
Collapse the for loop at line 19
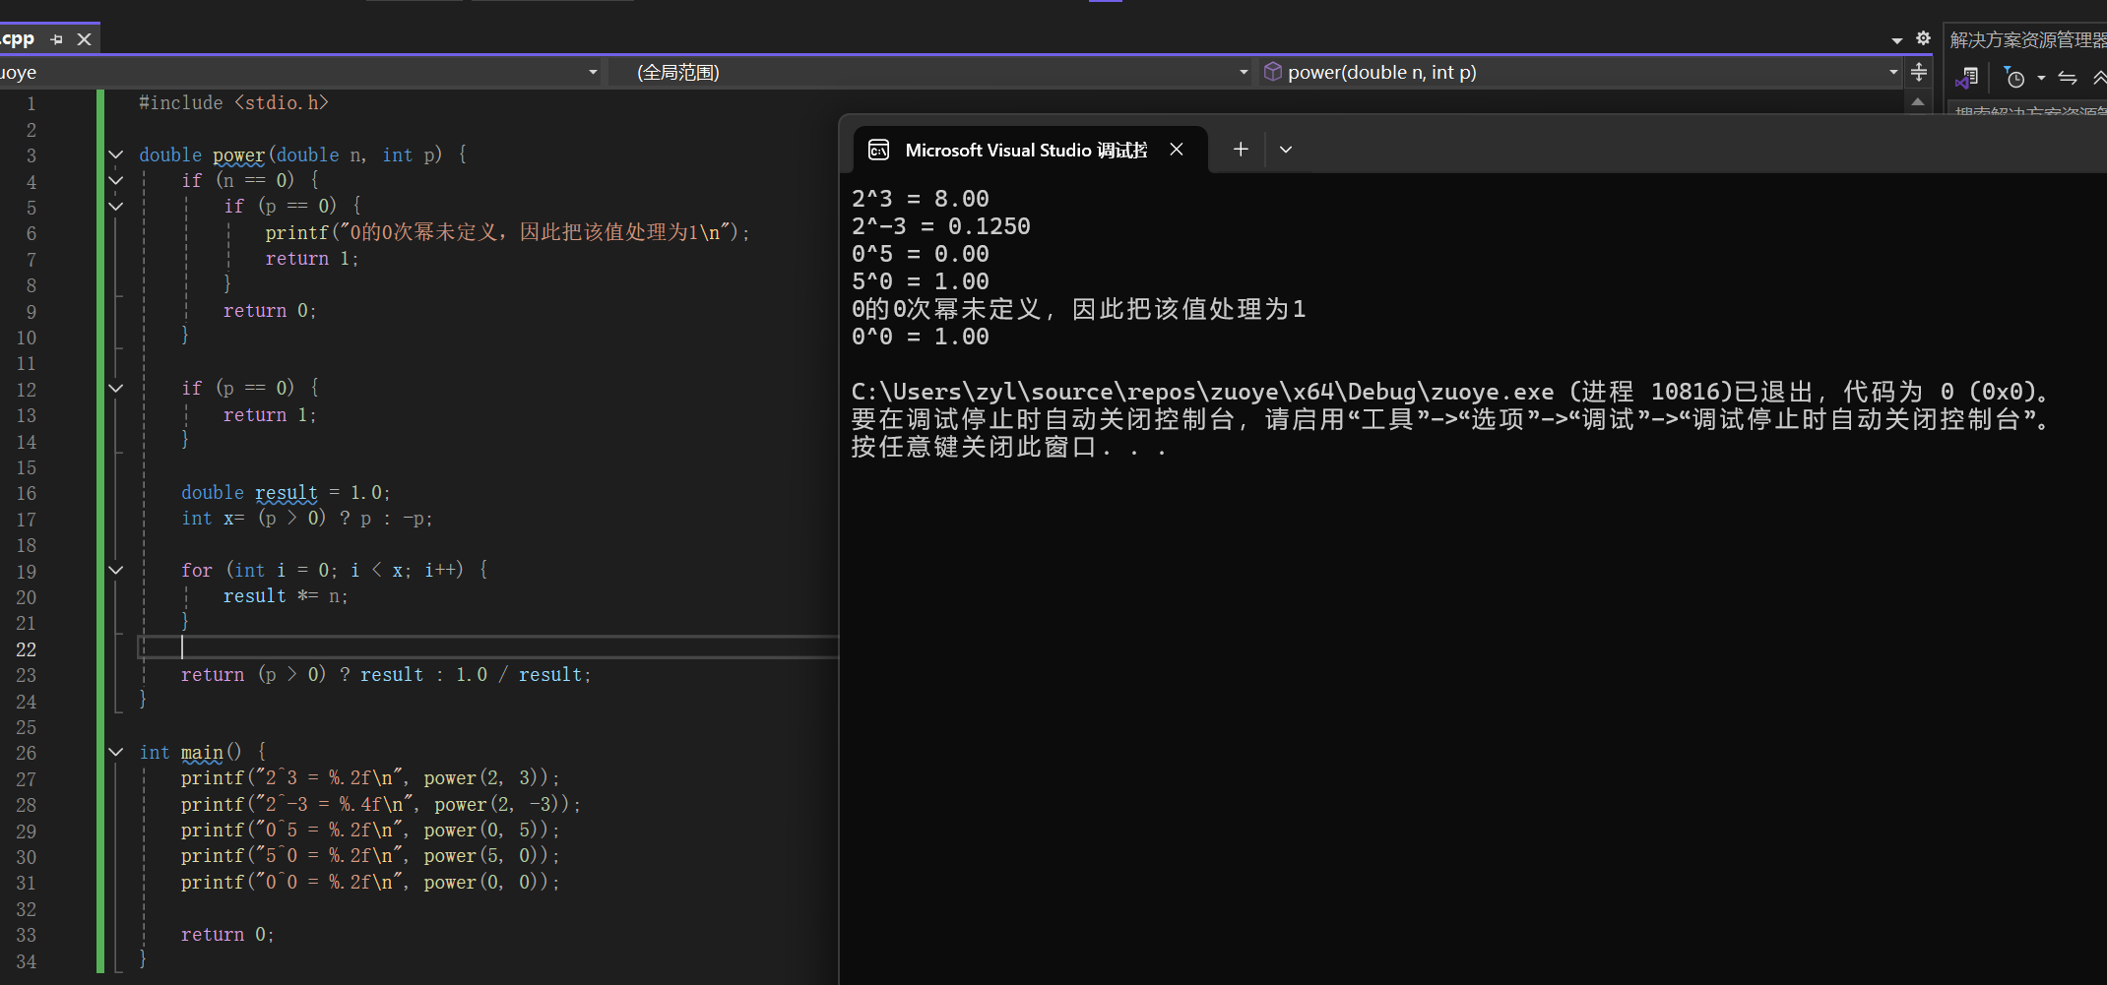[116, 570]
